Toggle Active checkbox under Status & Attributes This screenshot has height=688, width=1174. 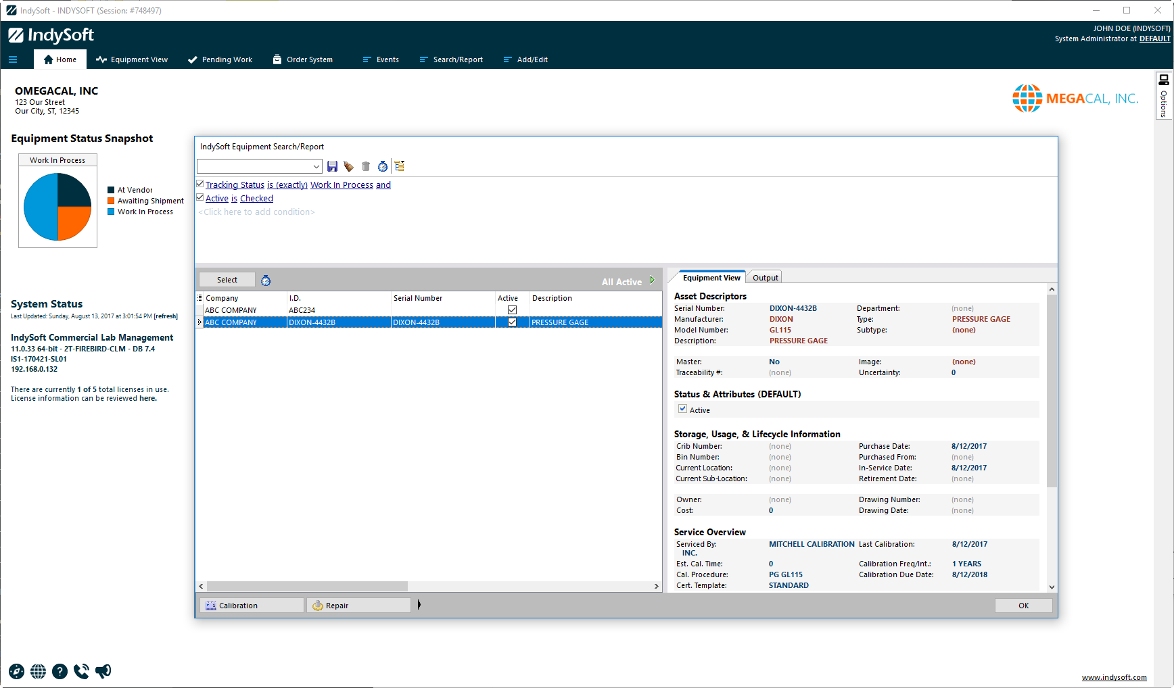[x=682, y=409]
